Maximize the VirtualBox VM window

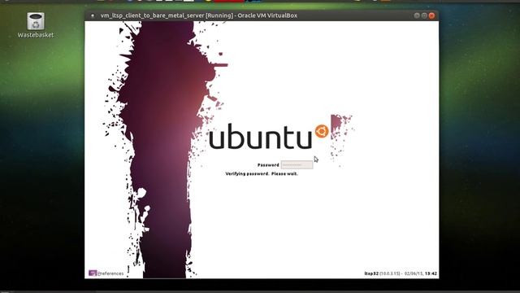point(424,15)
